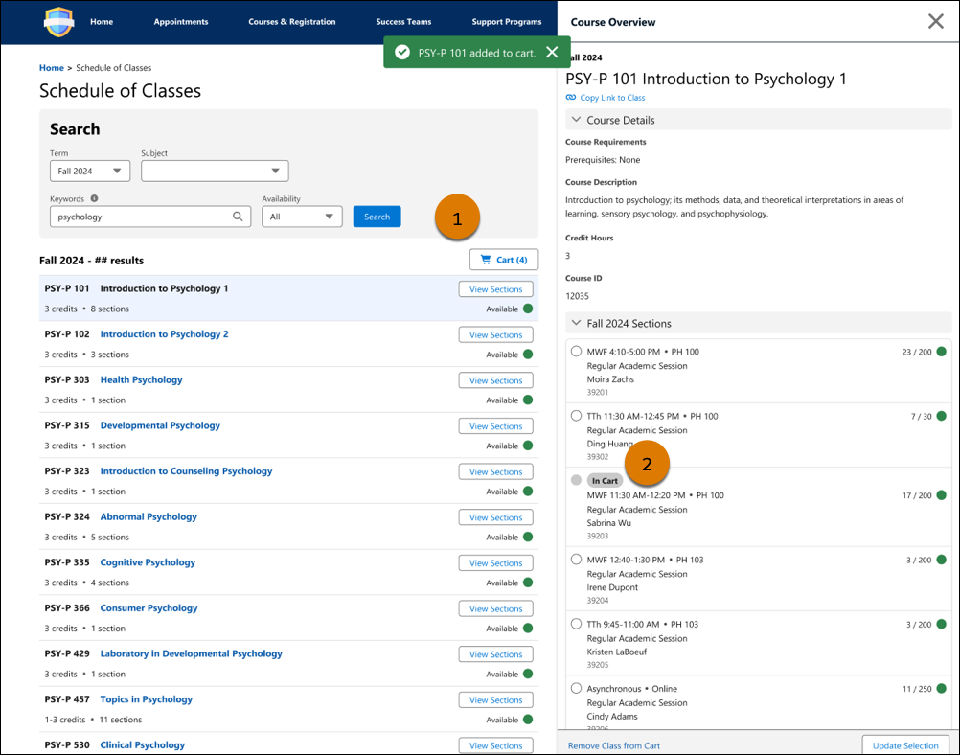
Task: Open the Term dropdown showing Fall 2024
Action: 90,171
